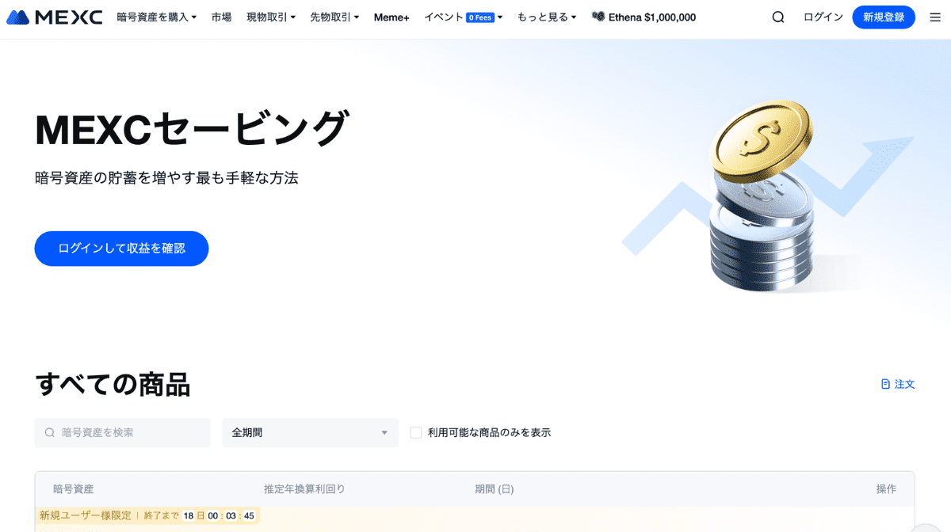
Task: Click ログインして収益を確認
Action: [x=121, y=248]
